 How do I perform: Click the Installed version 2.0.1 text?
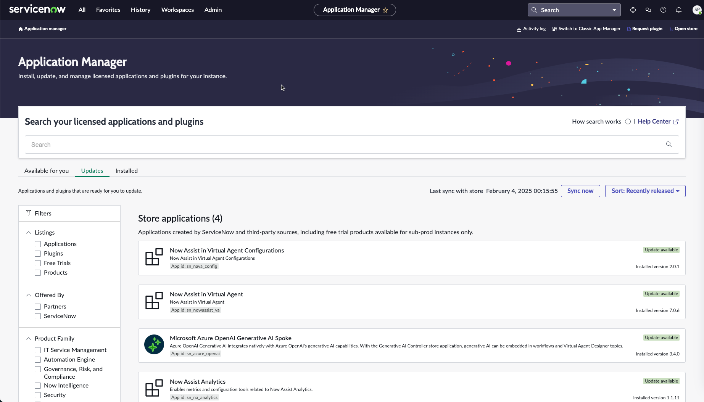tap(657, 267)
